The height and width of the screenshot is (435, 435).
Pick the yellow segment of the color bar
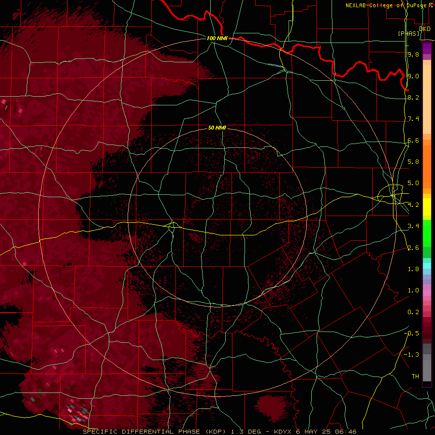coord(427,207)
